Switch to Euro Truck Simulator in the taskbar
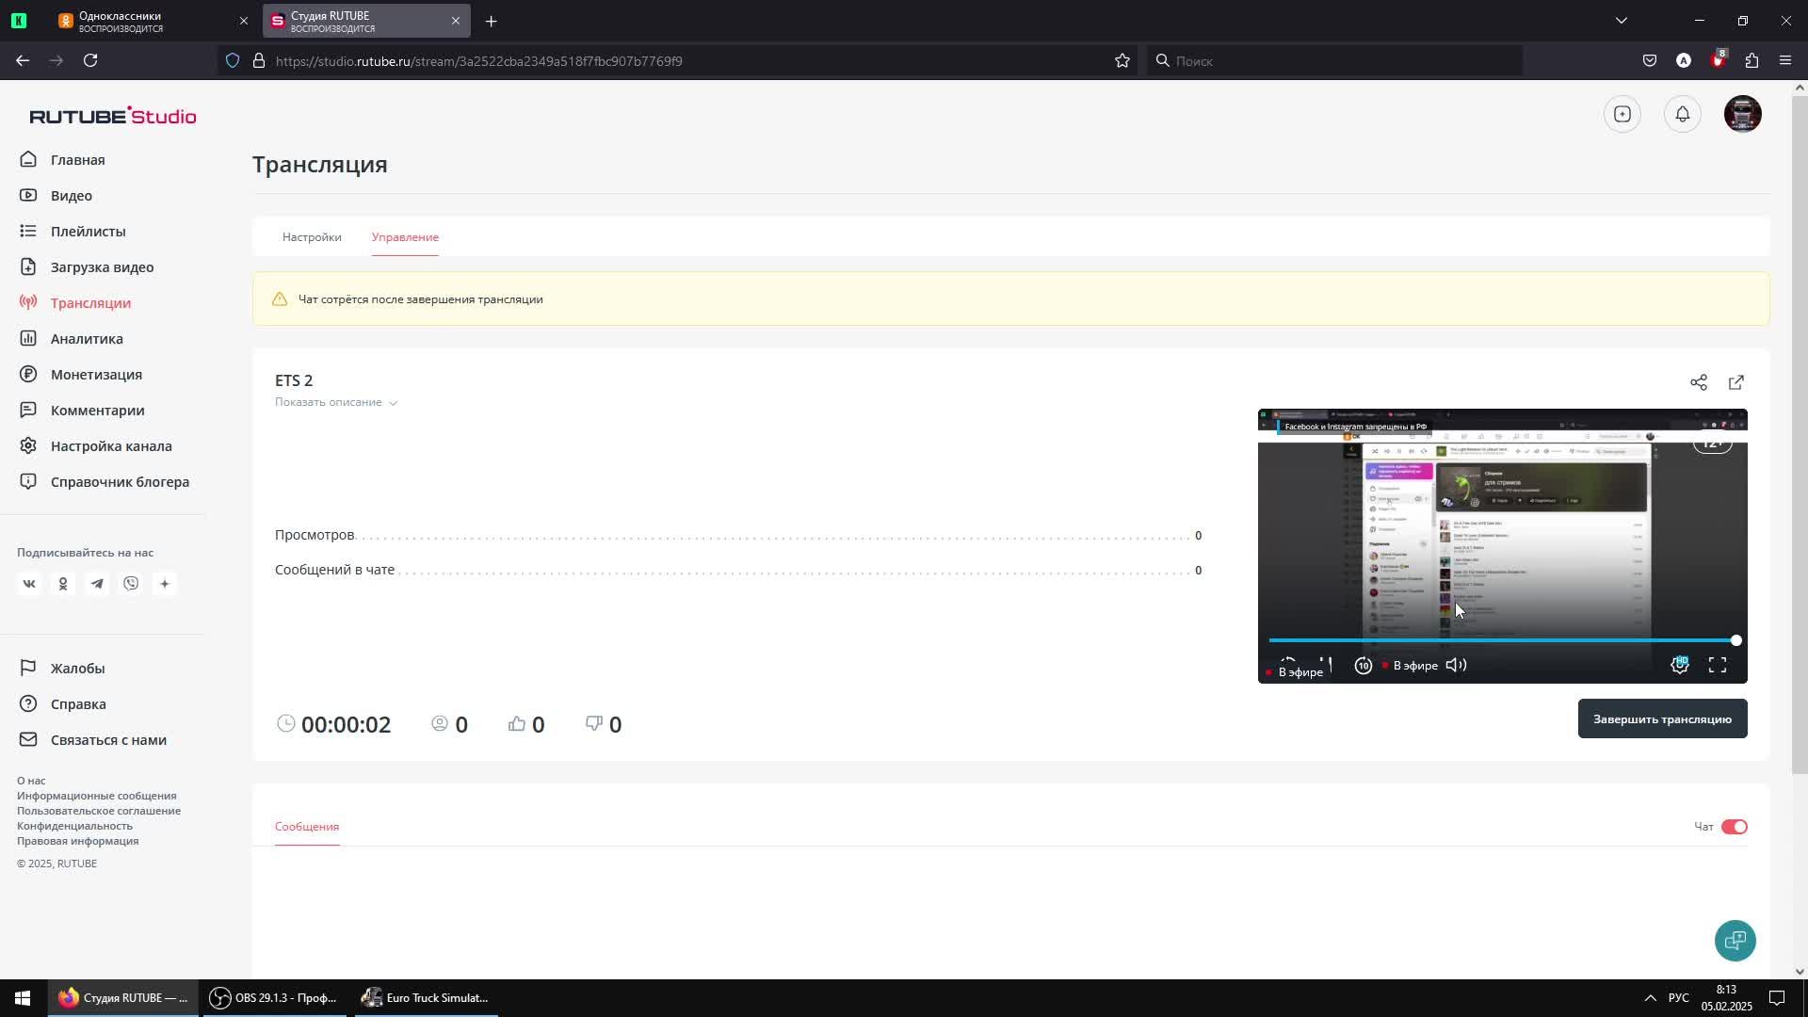 point(427,998)
